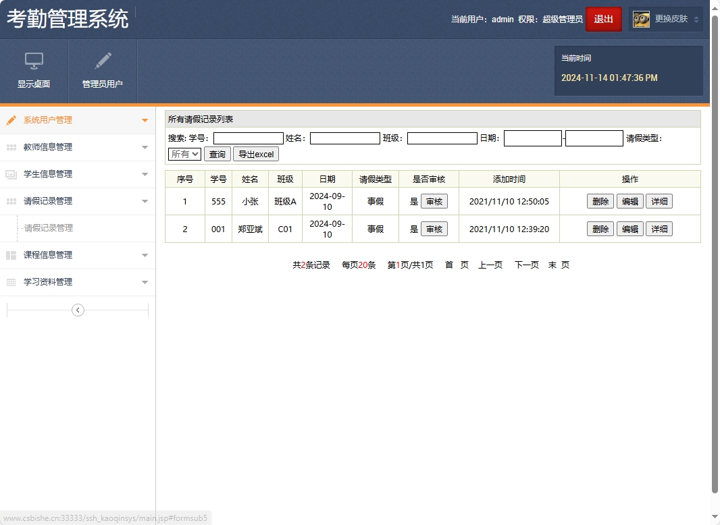Screen dimensions: 720x525
Task: Click the icon next to 学习资料管理
Action: [x=11, y=282]
